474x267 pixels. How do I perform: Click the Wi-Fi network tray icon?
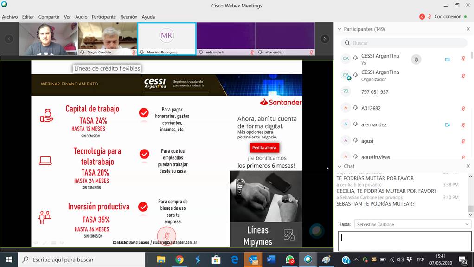tap(391, 260)
